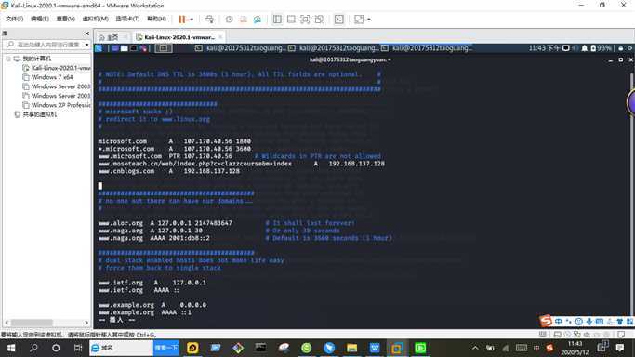635x357 pixels.
Task: Collapse the 我的计算机 tree node
Action: 8,59
